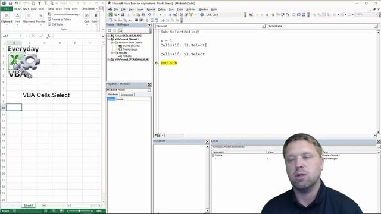
Task: Open Project Explorer from the standard toolbar
Action: pyautogui.click(x=181, y=15)
